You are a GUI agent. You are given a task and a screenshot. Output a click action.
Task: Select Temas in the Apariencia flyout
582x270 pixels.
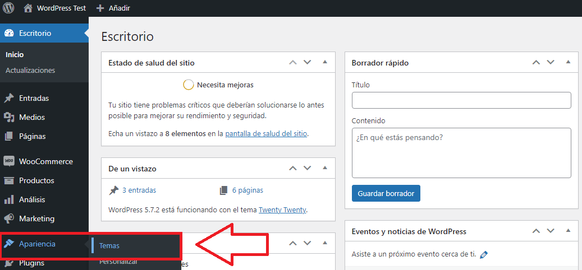click(x=109, y=245)
